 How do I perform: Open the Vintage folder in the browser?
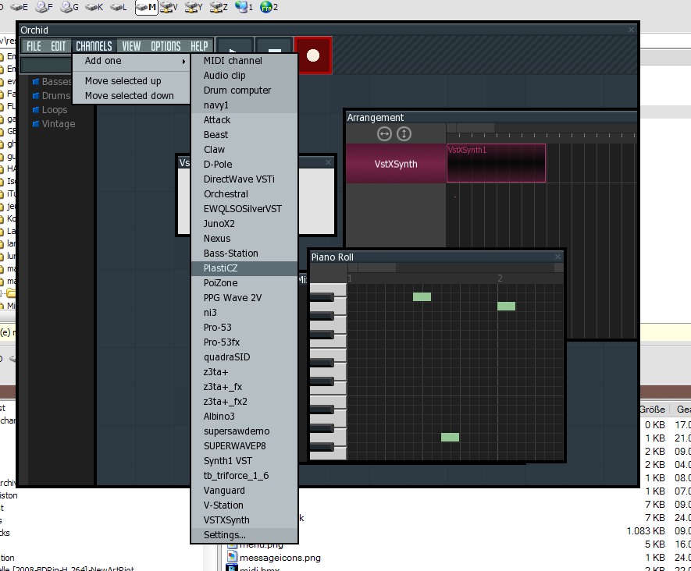click(x=58, y=124)
